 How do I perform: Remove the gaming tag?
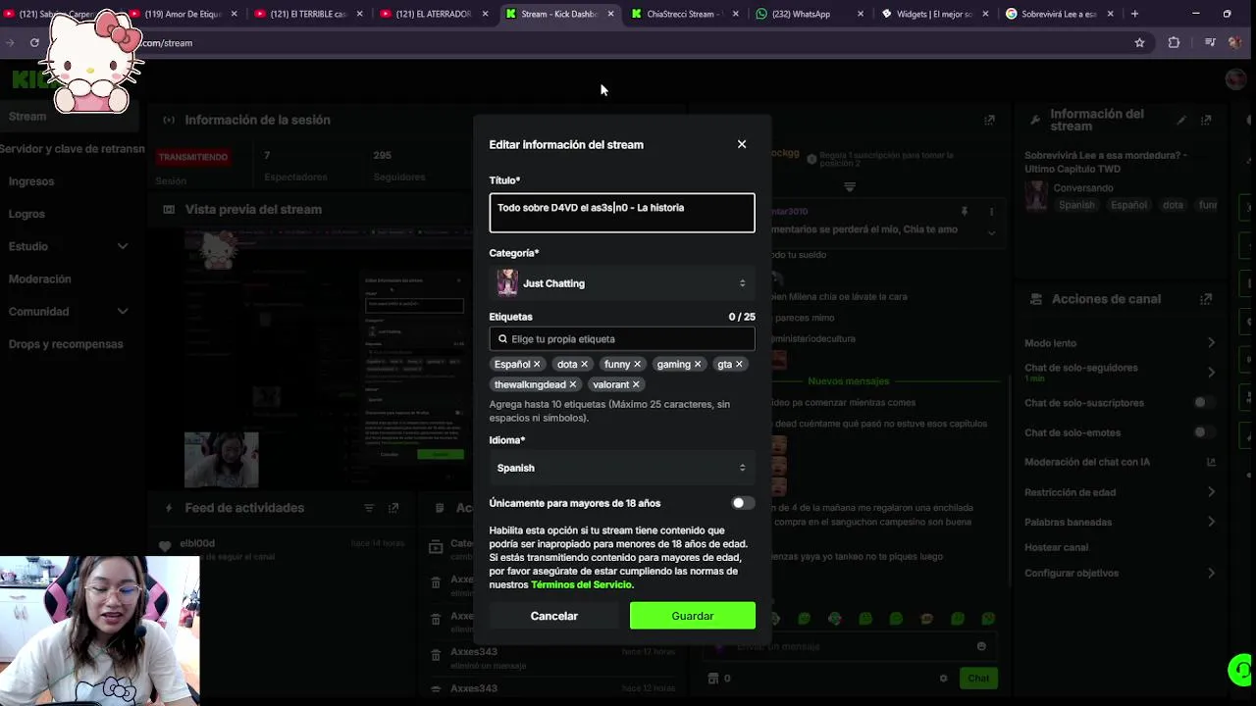tap(698, 364)
